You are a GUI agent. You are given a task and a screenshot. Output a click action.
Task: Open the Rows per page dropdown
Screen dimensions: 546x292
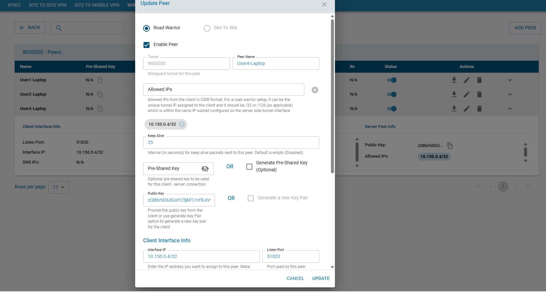coord(59,187)
